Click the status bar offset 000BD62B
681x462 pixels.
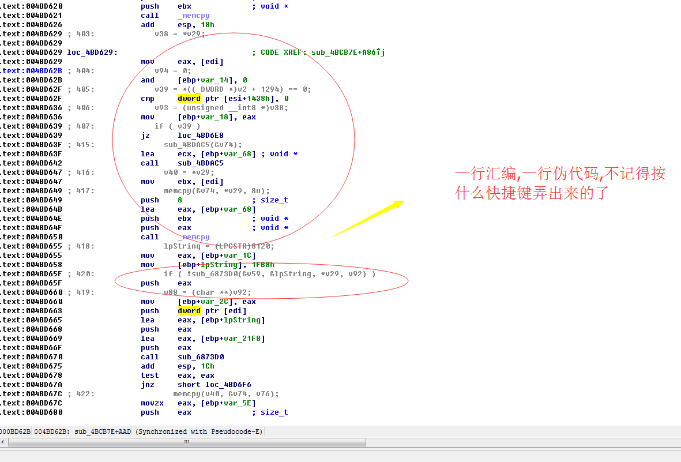coord(15,431)
